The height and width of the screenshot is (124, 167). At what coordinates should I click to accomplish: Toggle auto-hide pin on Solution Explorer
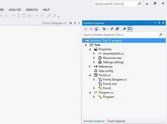point(159,23)
